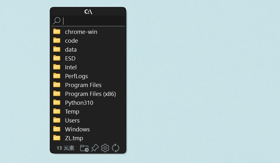Click the refresh arrows icon
This screenshot has height=163, width=280.
pos(116,148)
